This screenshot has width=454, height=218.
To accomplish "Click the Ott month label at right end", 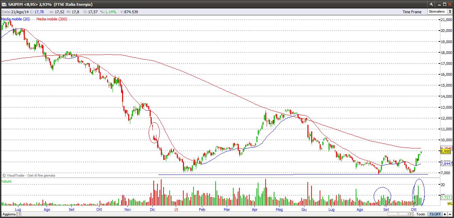I will pyautogui.click(x=414, y=210).
